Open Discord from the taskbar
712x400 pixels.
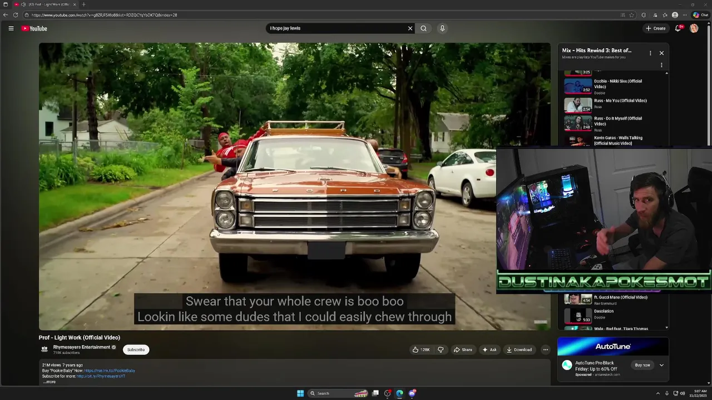click(x=412, y=393)
